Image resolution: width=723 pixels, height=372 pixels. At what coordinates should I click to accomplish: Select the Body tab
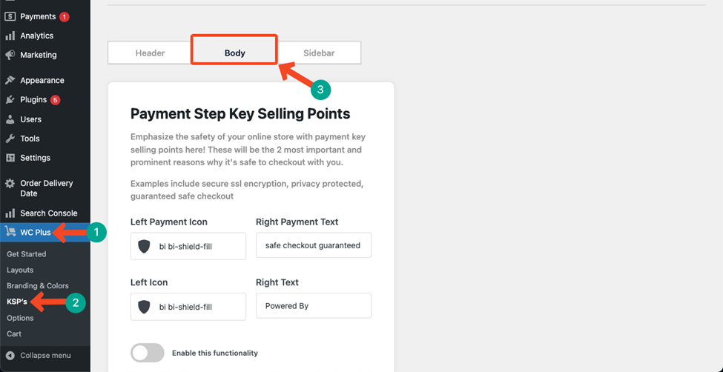point(235,53)
